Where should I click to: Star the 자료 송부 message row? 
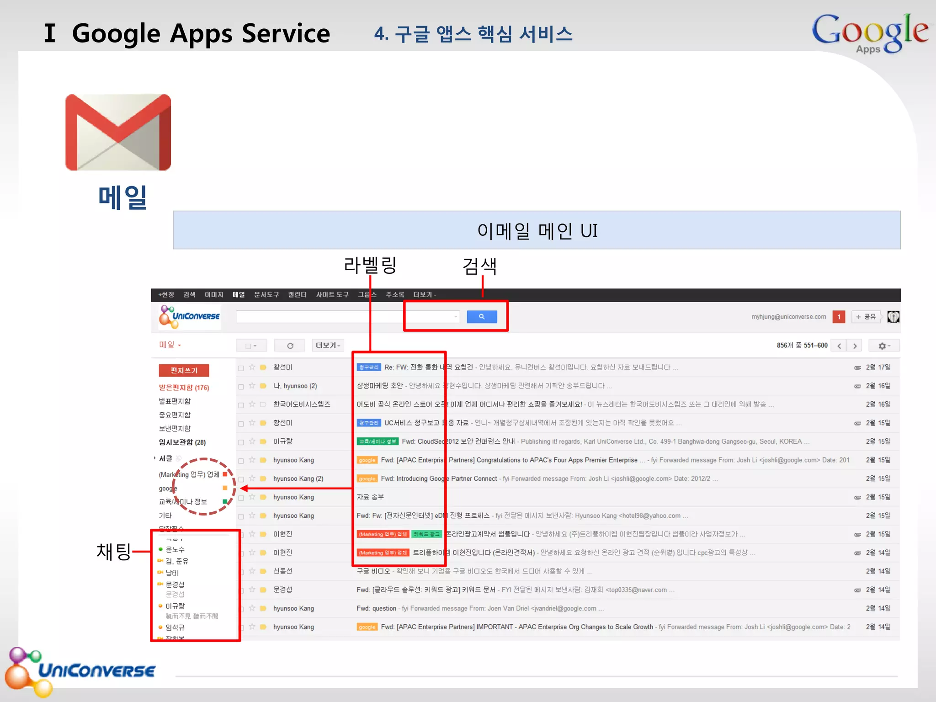252,497
